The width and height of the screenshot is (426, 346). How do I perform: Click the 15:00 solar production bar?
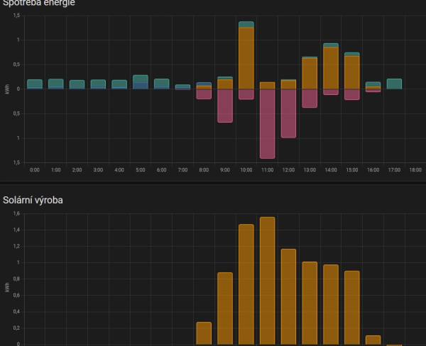[x=352, y=308]
